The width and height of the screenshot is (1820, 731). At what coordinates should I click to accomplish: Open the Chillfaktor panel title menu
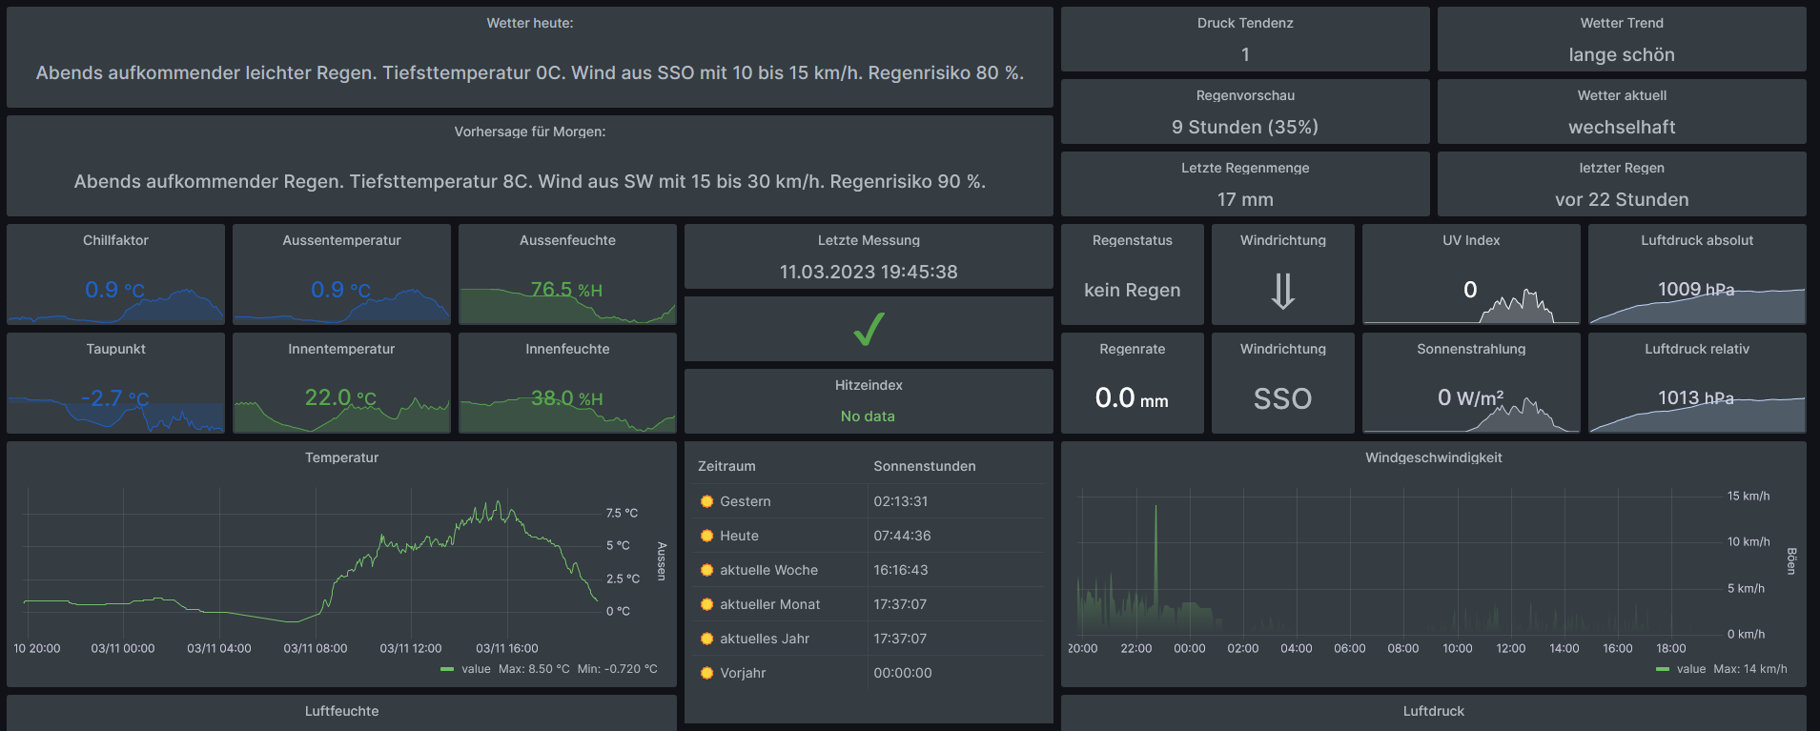tap(115, 240)
